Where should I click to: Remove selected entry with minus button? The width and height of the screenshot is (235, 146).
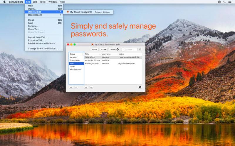91,87
